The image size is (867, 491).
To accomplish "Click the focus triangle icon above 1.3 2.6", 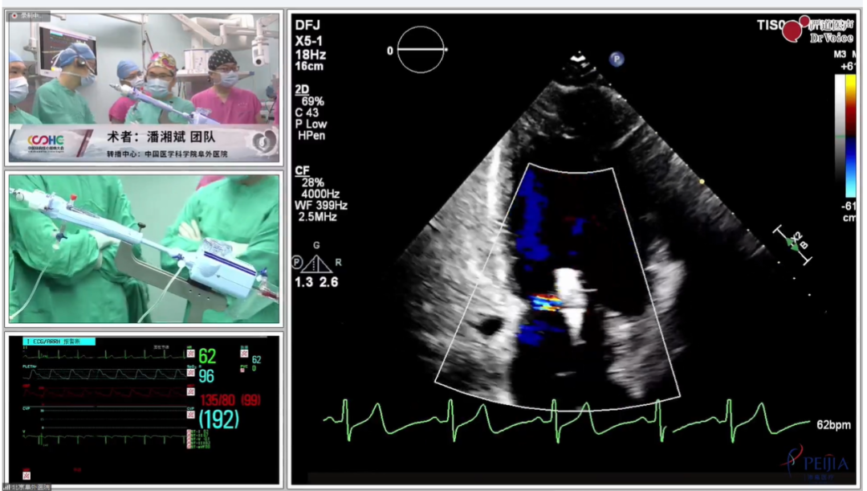I will click(315, 264).
